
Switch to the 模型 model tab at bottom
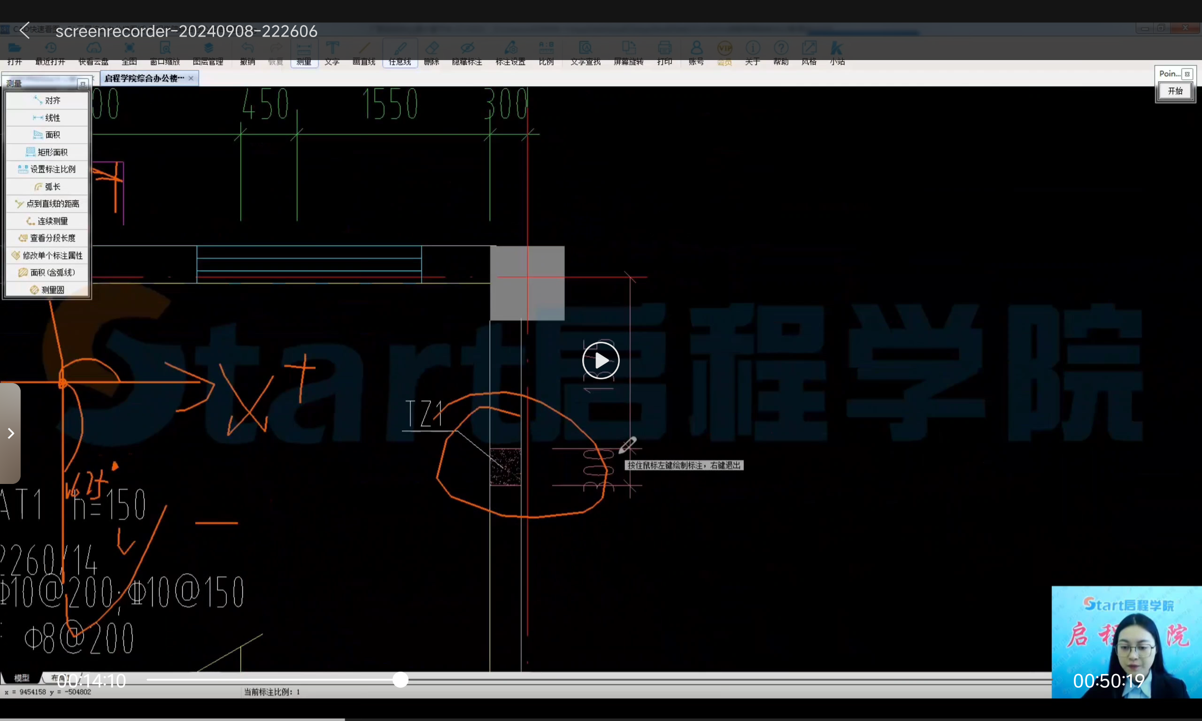[x=22, y=678]
